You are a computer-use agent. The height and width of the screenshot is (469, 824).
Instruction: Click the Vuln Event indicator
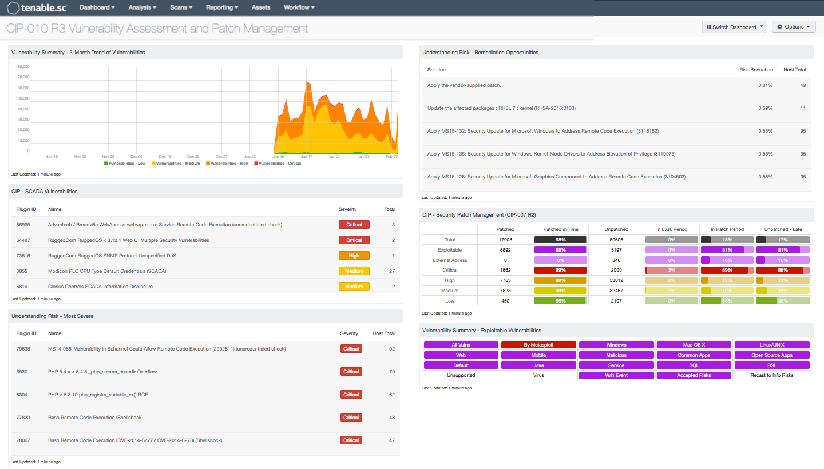[x=616, y=376]
